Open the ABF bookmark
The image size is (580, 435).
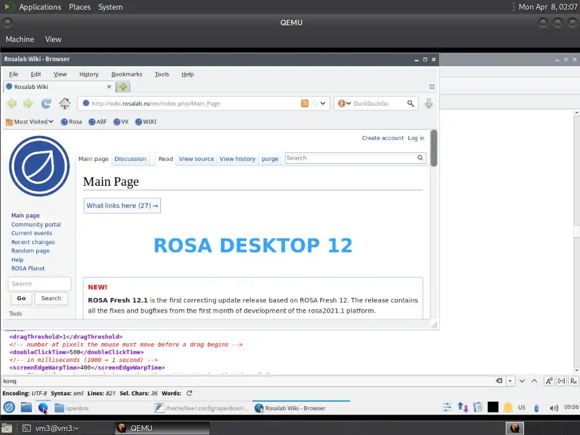[x=97, y=122]
